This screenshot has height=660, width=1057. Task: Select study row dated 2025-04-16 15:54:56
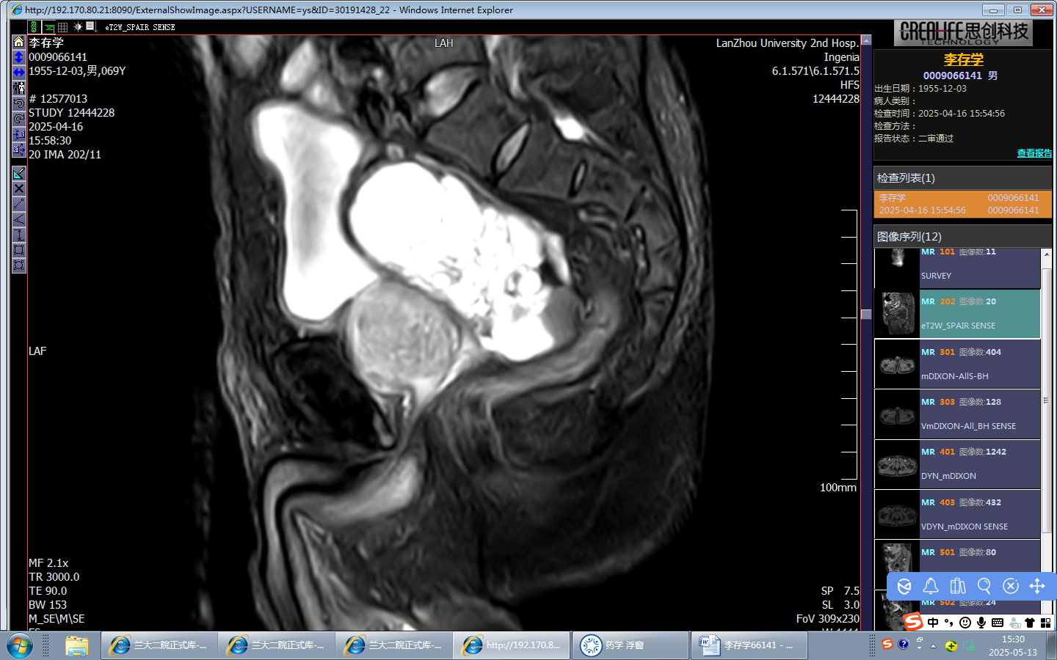962,204
